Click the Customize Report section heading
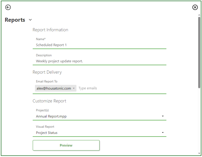The image size is (202, 157). tap(49, 101)
